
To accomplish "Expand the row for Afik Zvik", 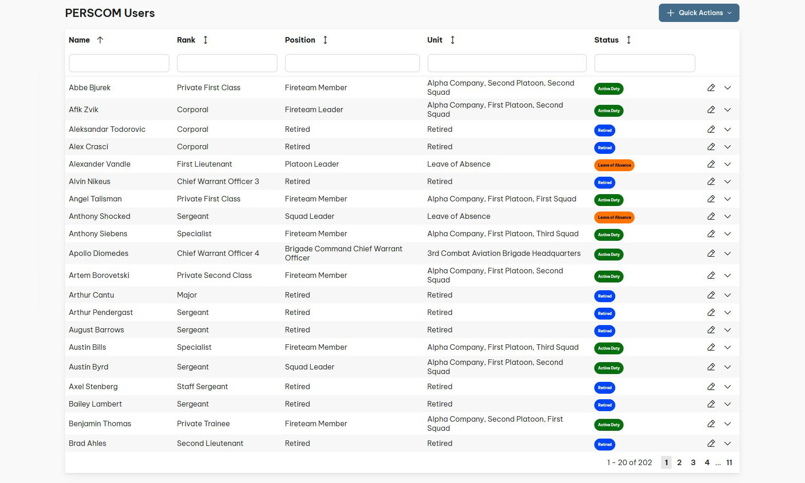I will (x=727, y=110).
